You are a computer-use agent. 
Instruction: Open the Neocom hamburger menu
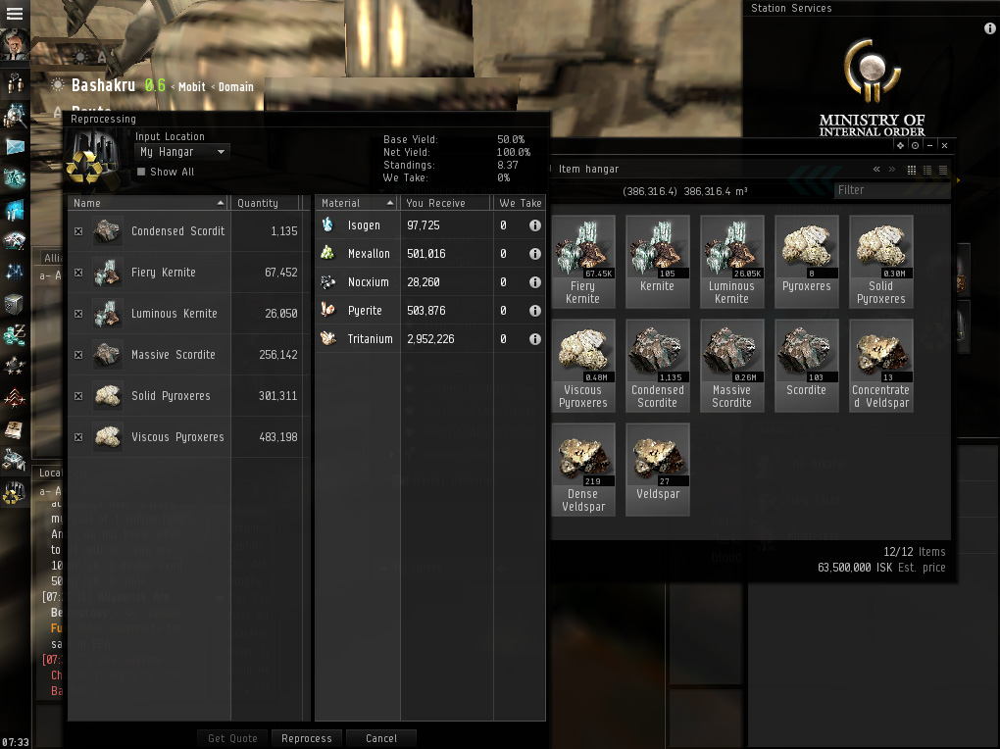[x=14, y=13]
